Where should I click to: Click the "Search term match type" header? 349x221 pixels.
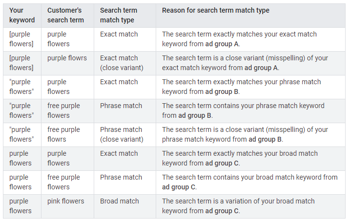click(118, 15)
